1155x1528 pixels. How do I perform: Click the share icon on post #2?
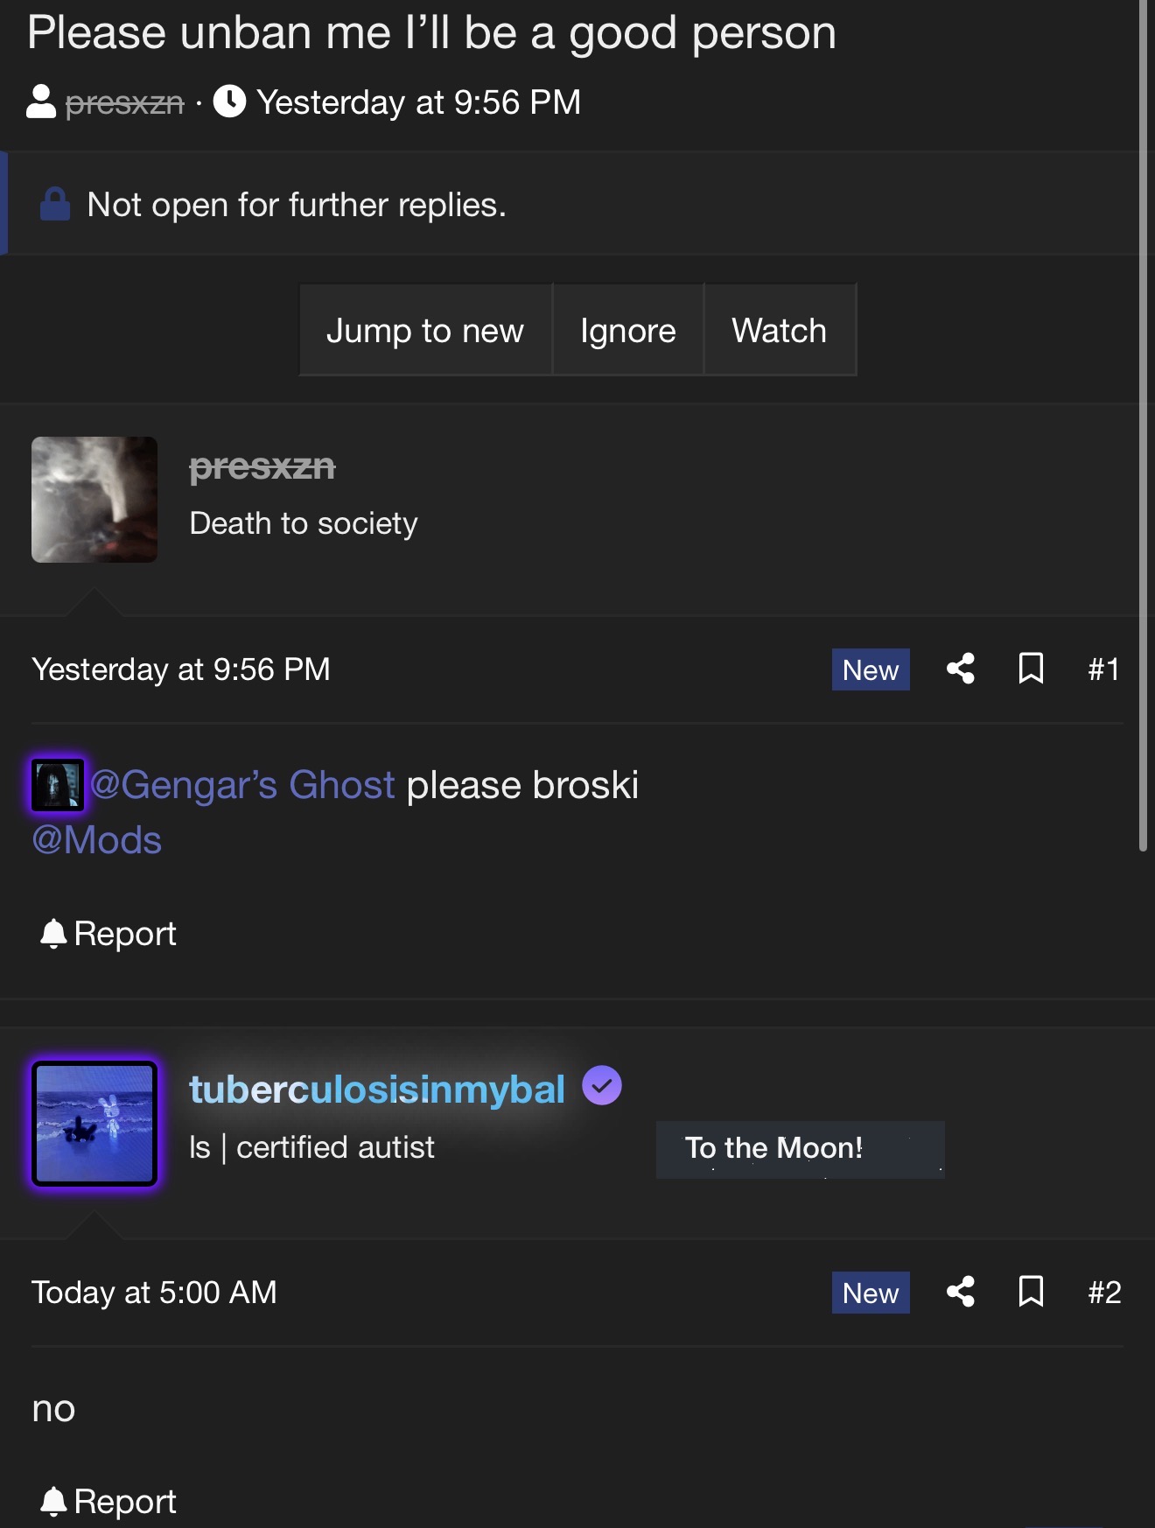click(960, 1292)
